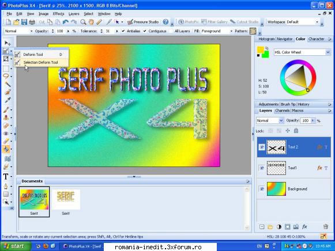Hide the Text1 layer

pyautogui.click(x=262, y=168)
